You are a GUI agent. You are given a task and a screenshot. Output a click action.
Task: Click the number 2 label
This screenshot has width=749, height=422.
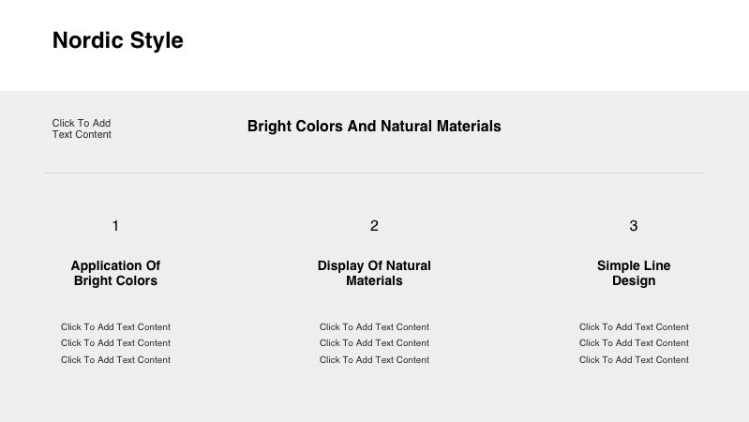point(374,226)
